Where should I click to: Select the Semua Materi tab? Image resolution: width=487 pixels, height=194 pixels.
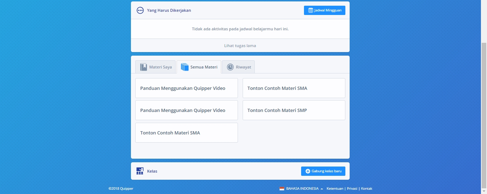tap(199, 67)
